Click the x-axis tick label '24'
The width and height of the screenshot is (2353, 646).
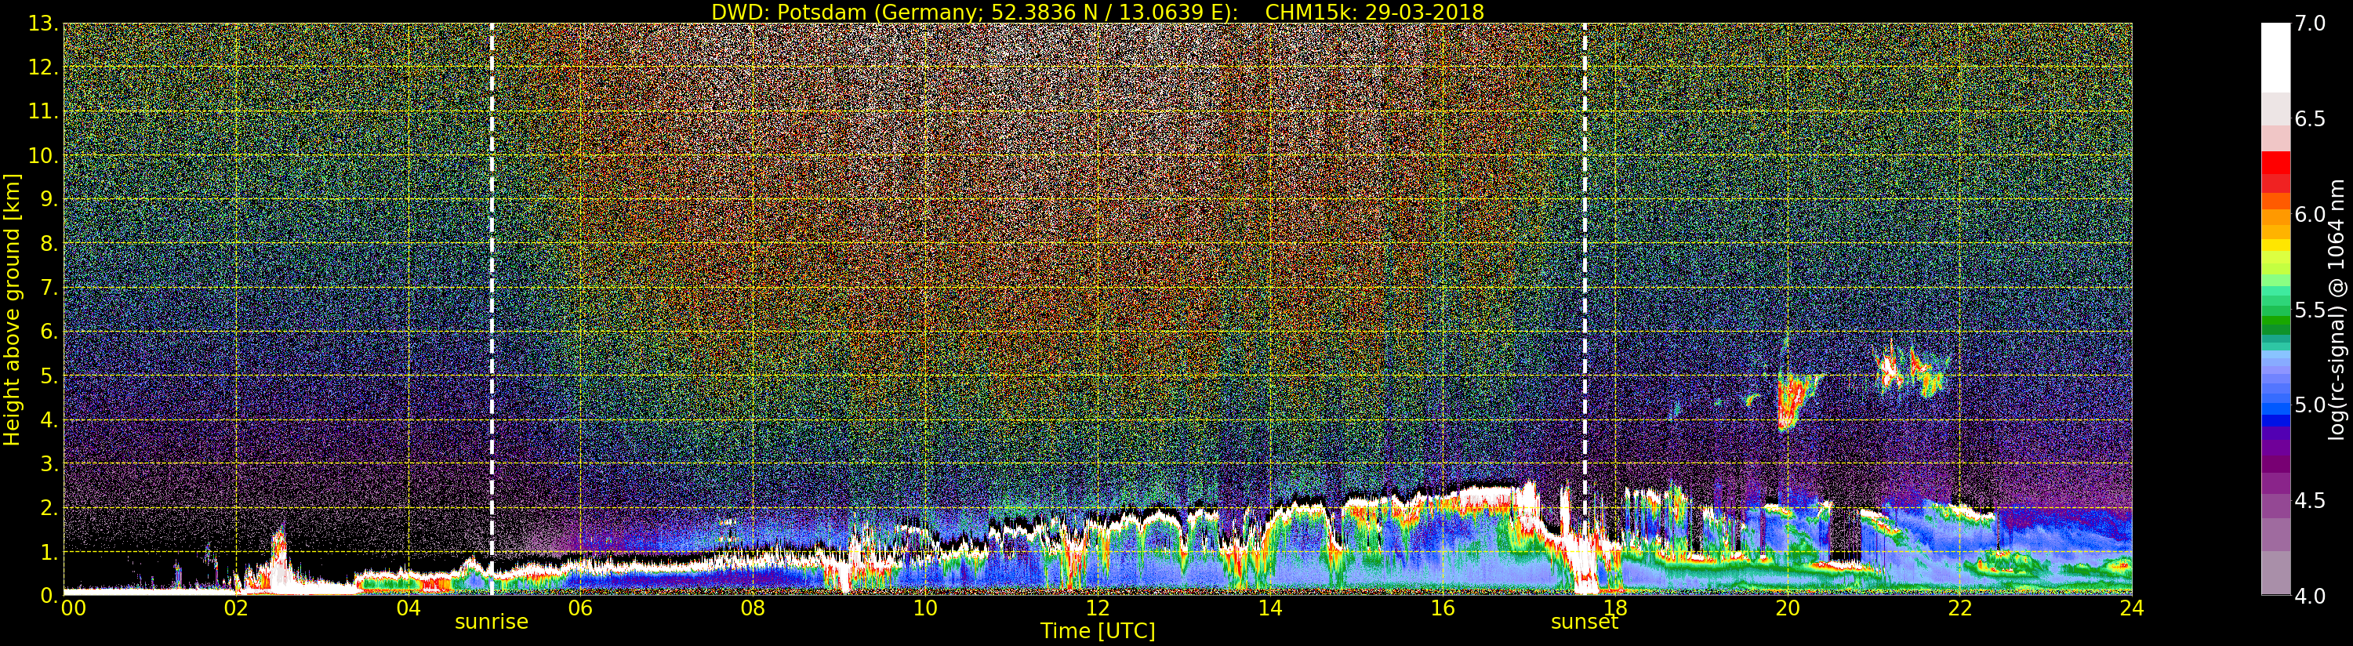click(2132, 608)
